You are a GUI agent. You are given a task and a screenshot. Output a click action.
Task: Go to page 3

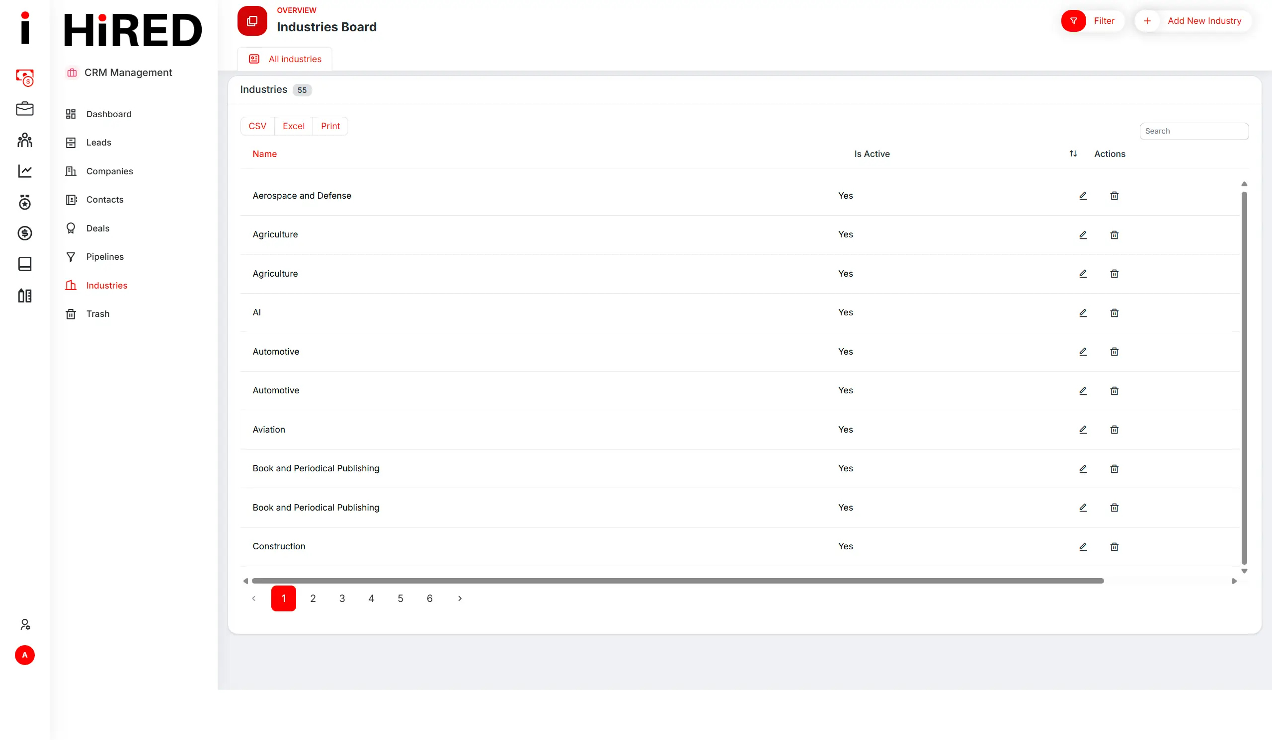click(x=342, y=598)
